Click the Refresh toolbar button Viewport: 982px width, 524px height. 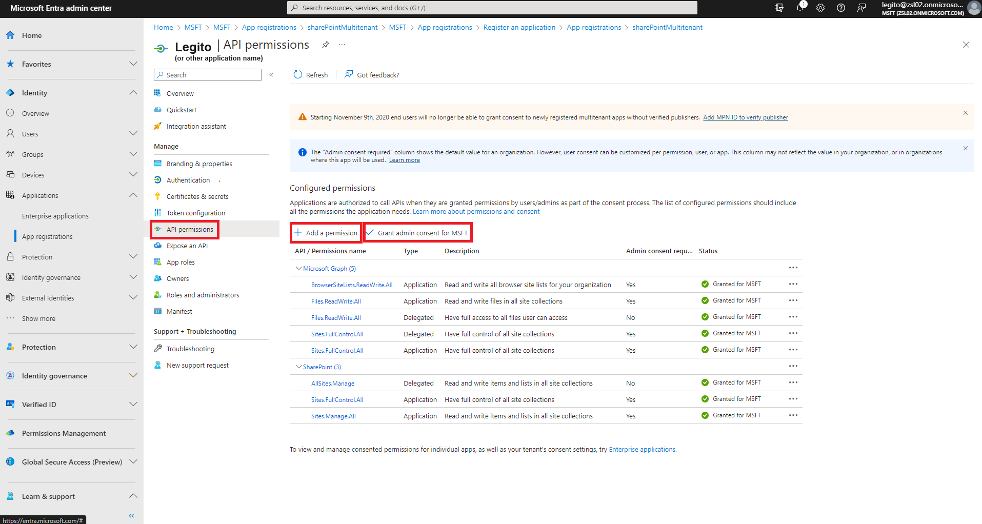(311, 75)
